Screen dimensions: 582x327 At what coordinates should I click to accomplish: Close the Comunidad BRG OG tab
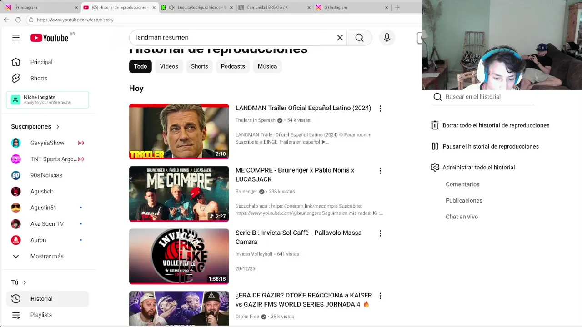[x=309, y=7]
